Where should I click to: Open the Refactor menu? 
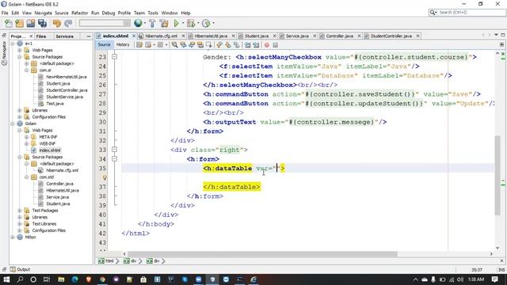[79, 13]
